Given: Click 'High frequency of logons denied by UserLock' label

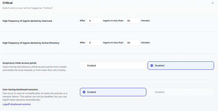Looking at the screenshot, I should (x=27, y=21).
